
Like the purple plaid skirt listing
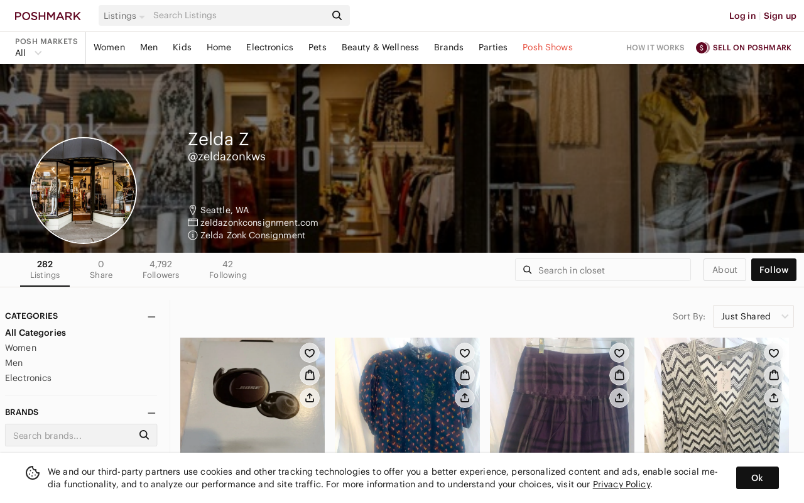(619, 353)
